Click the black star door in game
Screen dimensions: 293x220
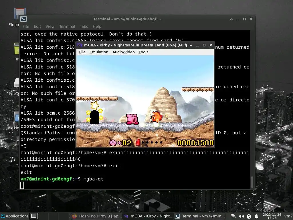[x=95, y=117]
